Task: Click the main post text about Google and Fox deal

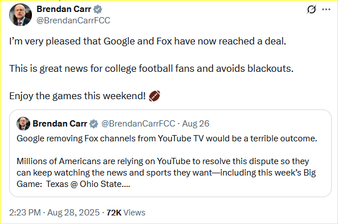Action: (x=148, y=41)
